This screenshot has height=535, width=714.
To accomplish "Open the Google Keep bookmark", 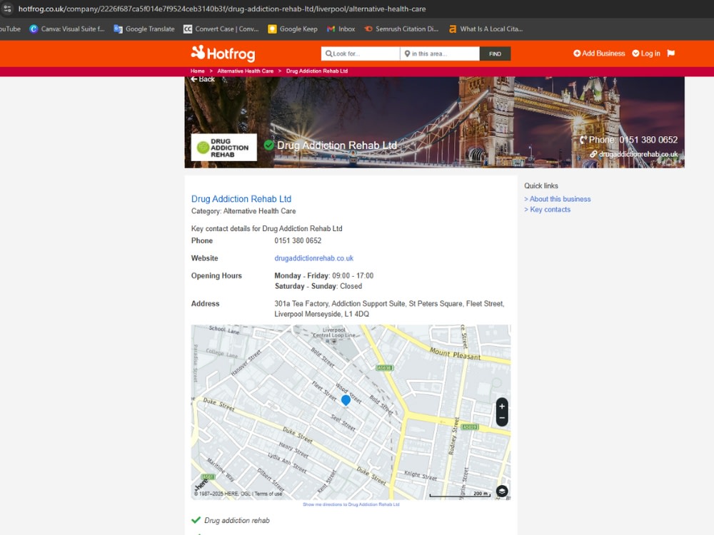I will pyautogui.click(x=293, y=29).
